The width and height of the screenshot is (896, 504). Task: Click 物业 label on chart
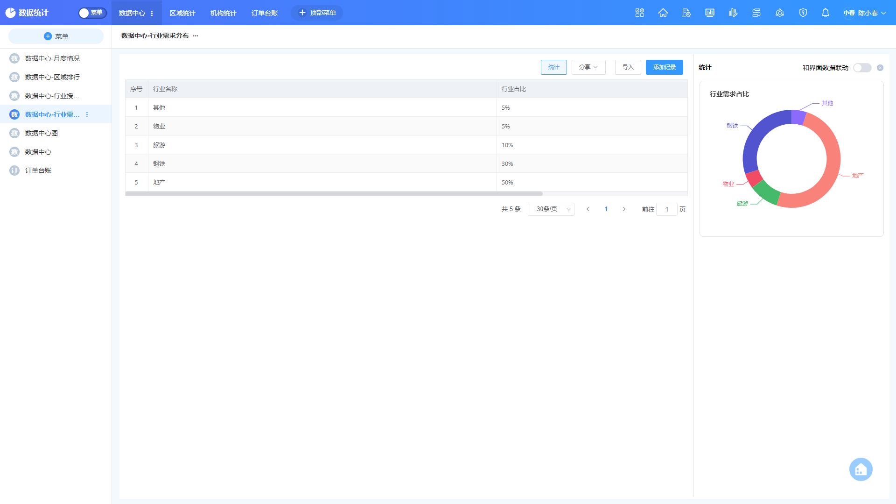click(x=728, y=184)
